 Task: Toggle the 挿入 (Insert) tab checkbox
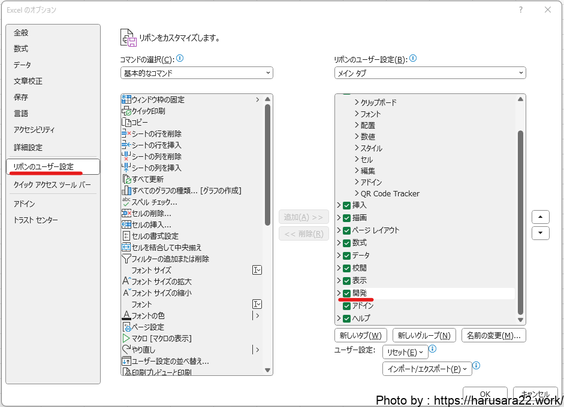click(x=346, y=205)
